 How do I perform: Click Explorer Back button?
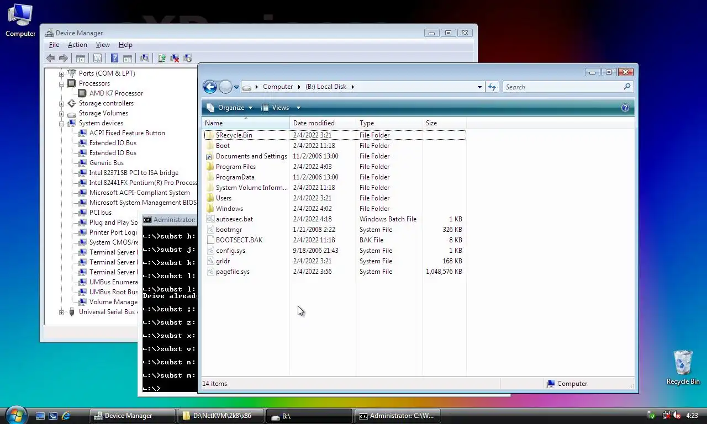[210, 87]
